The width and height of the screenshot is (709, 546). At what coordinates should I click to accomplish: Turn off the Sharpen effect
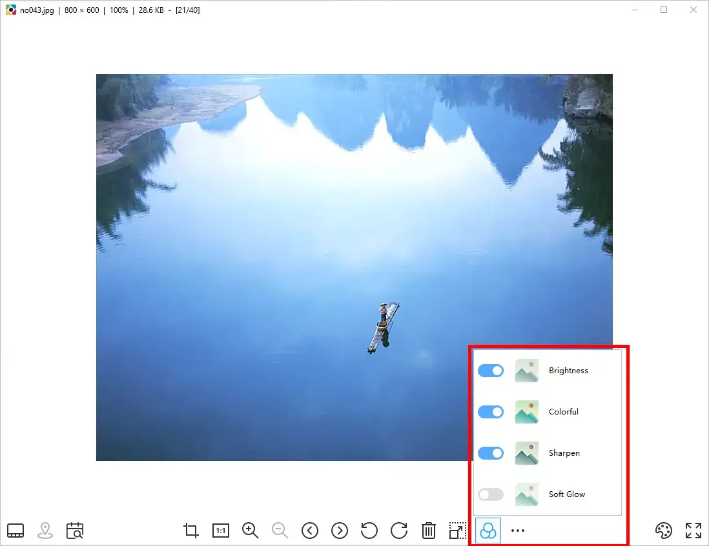pyautogui.click(x=491, y=453)
